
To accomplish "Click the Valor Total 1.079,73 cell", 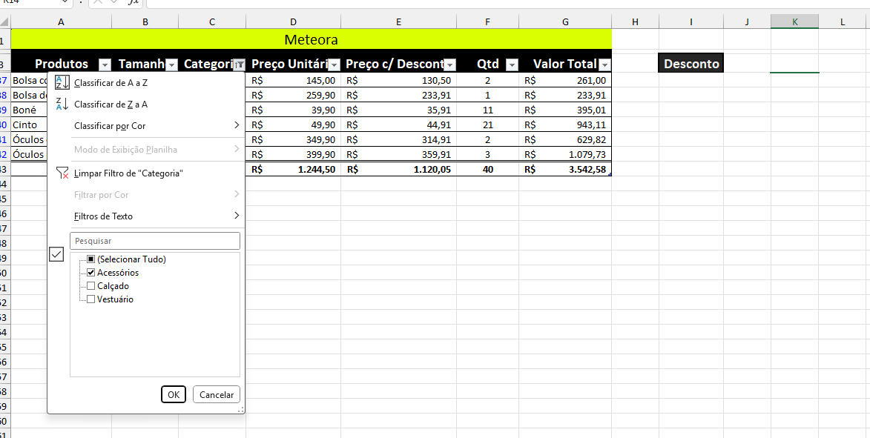I will click(565, 154).
